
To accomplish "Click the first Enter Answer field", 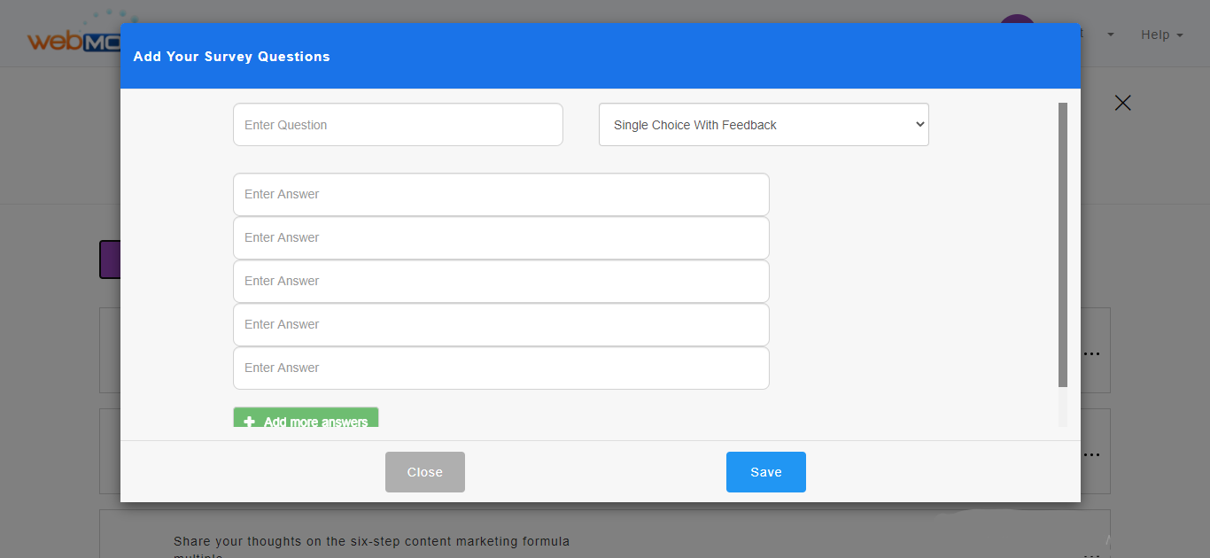I will 501,194.
